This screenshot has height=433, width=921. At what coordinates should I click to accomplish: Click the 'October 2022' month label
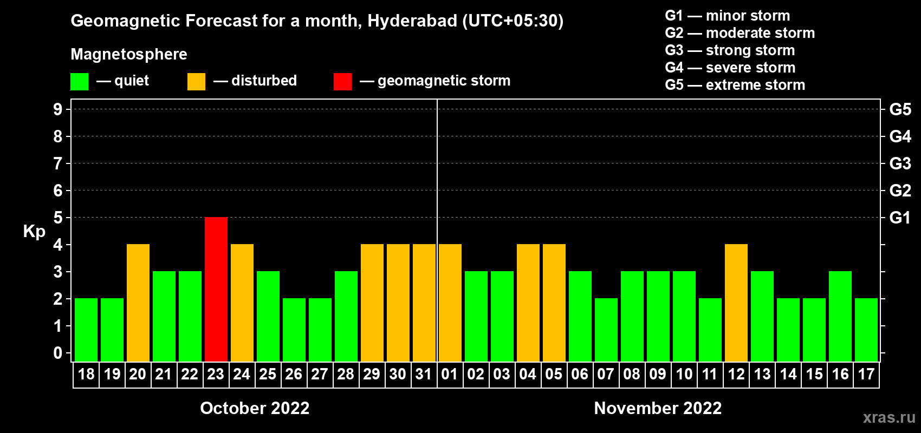click(x=255, y=408)
